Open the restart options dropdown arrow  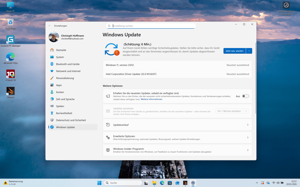[x=249, y=51]
